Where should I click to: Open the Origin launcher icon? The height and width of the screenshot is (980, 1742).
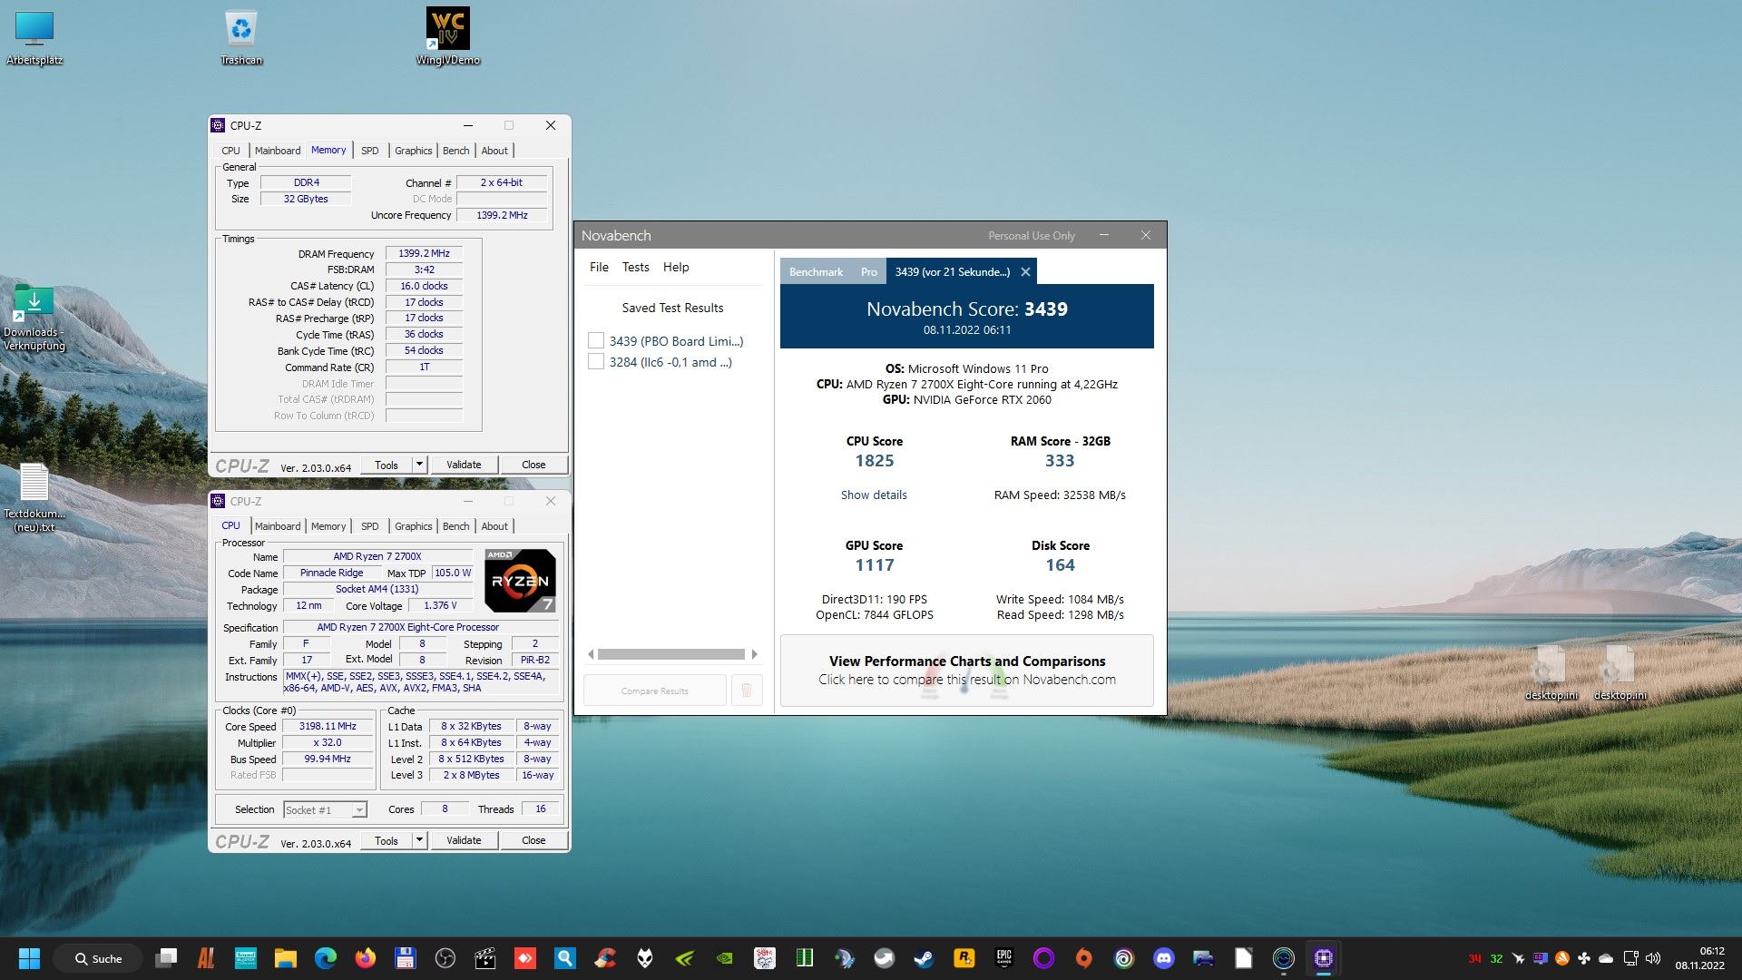(1083, 958)
